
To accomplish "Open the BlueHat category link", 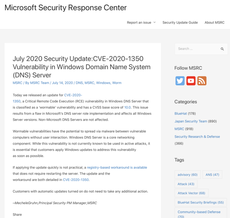I will click(x=180, y=113).
